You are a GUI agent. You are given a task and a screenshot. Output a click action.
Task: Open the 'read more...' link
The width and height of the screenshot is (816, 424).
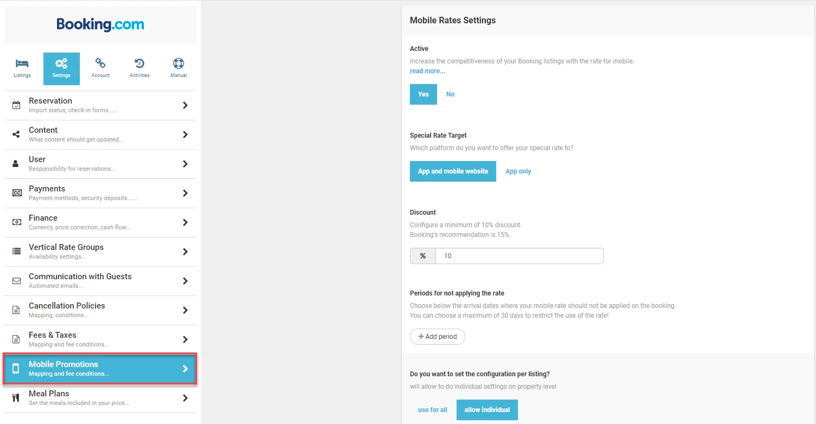pyautogui.click(x=427, y=71)
